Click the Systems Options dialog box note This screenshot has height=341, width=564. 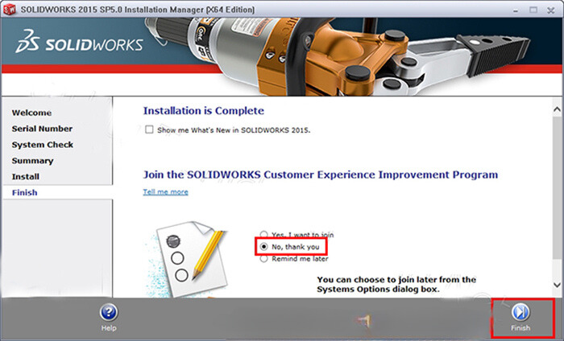[x=396, y=284]
